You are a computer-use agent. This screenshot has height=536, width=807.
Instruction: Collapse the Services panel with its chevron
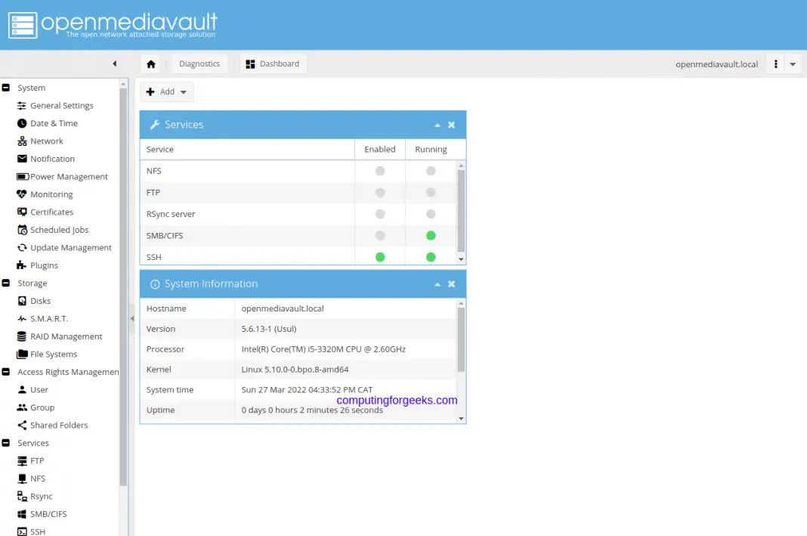tap(437, 125)
